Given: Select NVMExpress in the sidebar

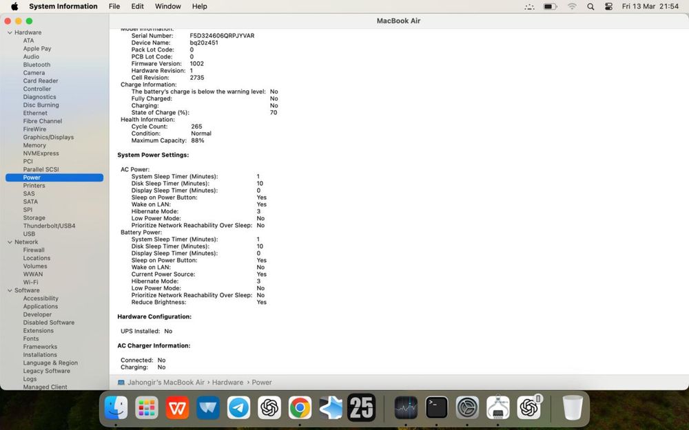Looking at the screenshot, I should point(41,153).
